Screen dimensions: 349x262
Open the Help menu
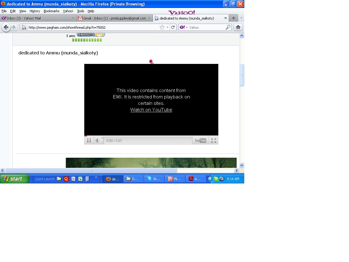point(91,11)
